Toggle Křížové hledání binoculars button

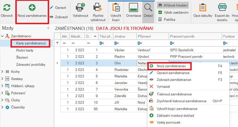coord(173,5)
